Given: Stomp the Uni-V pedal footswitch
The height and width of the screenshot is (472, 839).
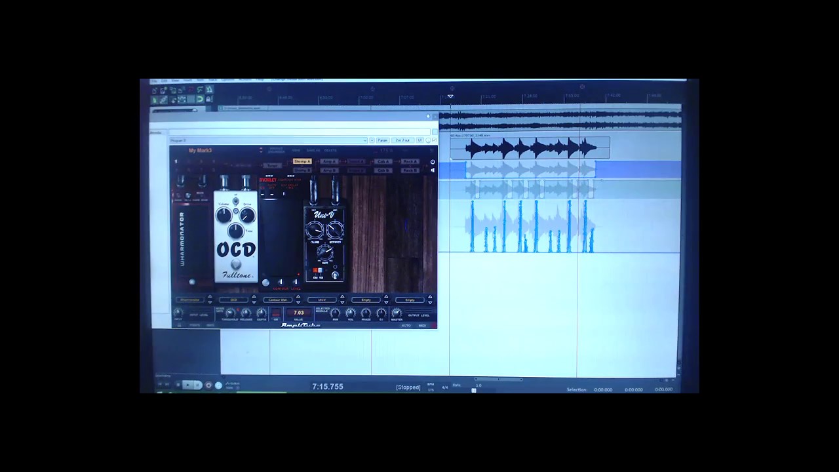Looking at the screenshot, I should 335,275.
